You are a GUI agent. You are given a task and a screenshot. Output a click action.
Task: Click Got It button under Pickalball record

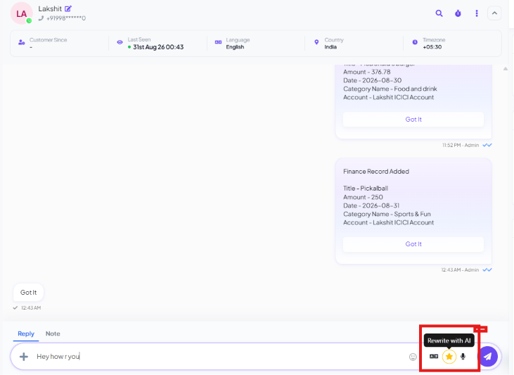coord(413,244)
